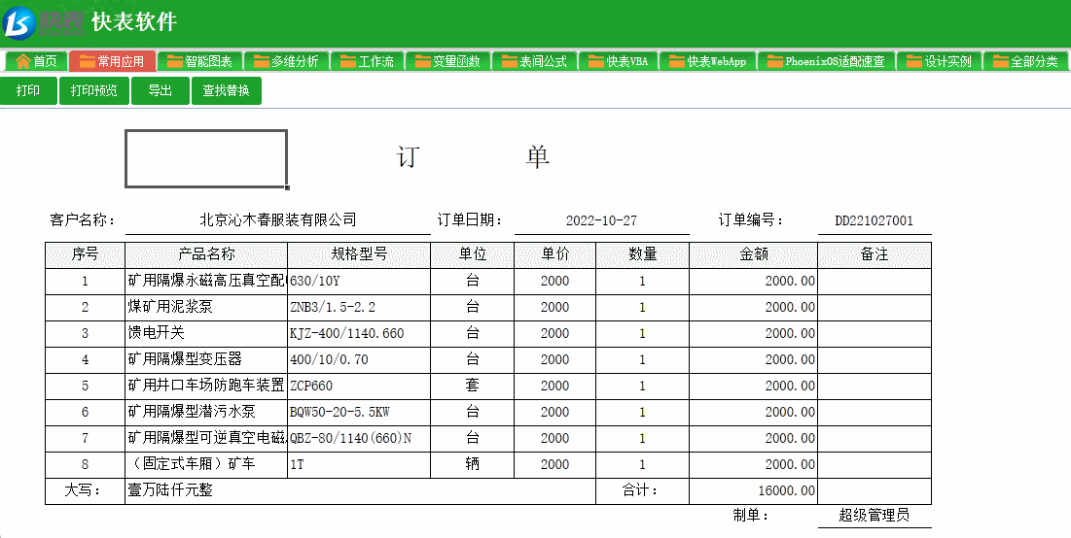The width and height of the screenshot is (1071, 538).
Task: Switch to the 常用应用 tab
Action: coord(112,61)
